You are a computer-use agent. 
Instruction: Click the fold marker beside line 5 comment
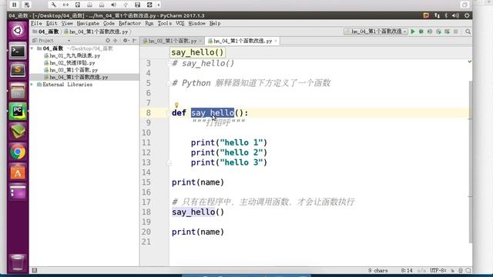click(x=169, y=83)
